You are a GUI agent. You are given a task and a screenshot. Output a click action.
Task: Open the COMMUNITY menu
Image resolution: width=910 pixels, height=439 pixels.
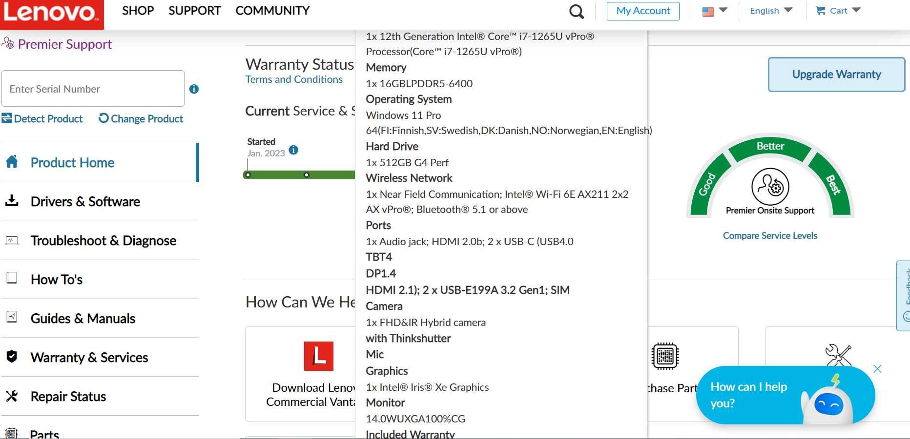pyautogui.click(x=272, y=11)
